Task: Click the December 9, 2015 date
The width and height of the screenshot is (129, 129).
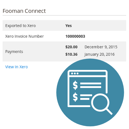Action: point(101,47)
